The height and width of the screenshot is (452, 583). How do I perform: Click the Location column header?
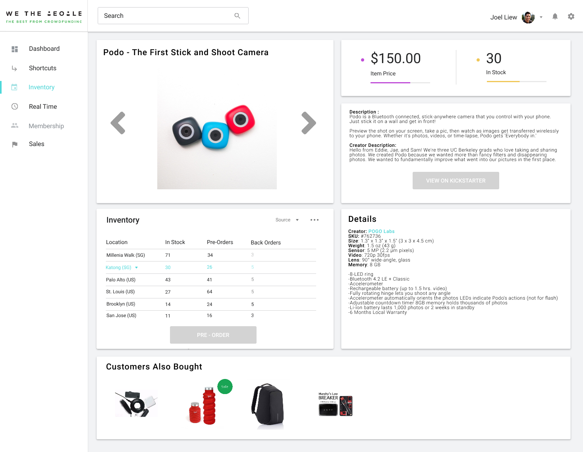[117, 242]
